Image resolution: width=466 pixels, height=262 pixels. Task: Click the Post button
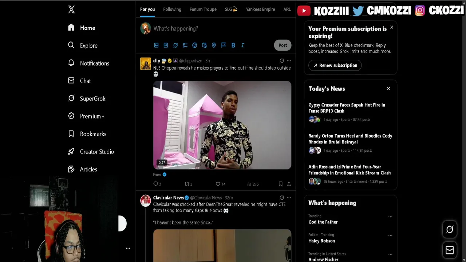click(283, 45)
